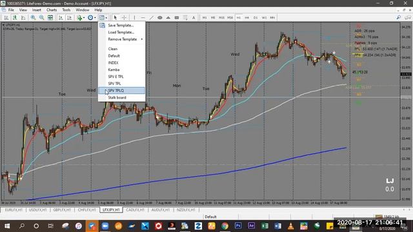This screenshot has width=413, height=232.
Task: Expand the Indicators dropdown arrow
Action: (x=84, y=18)
